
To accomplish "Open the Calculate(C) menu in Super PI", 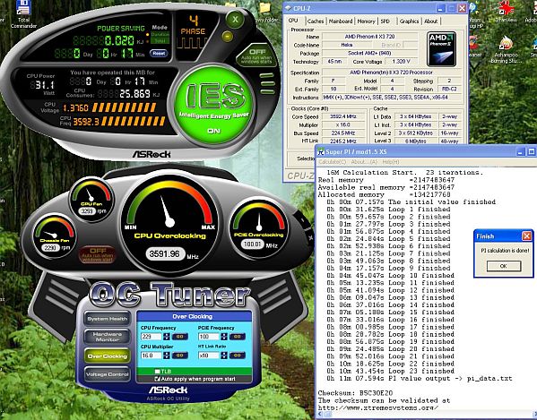I will point(333,162).
